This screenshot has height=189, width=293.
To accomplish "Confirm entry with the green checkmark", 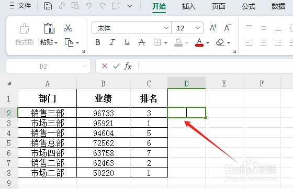I will click(x=116, y=66).
